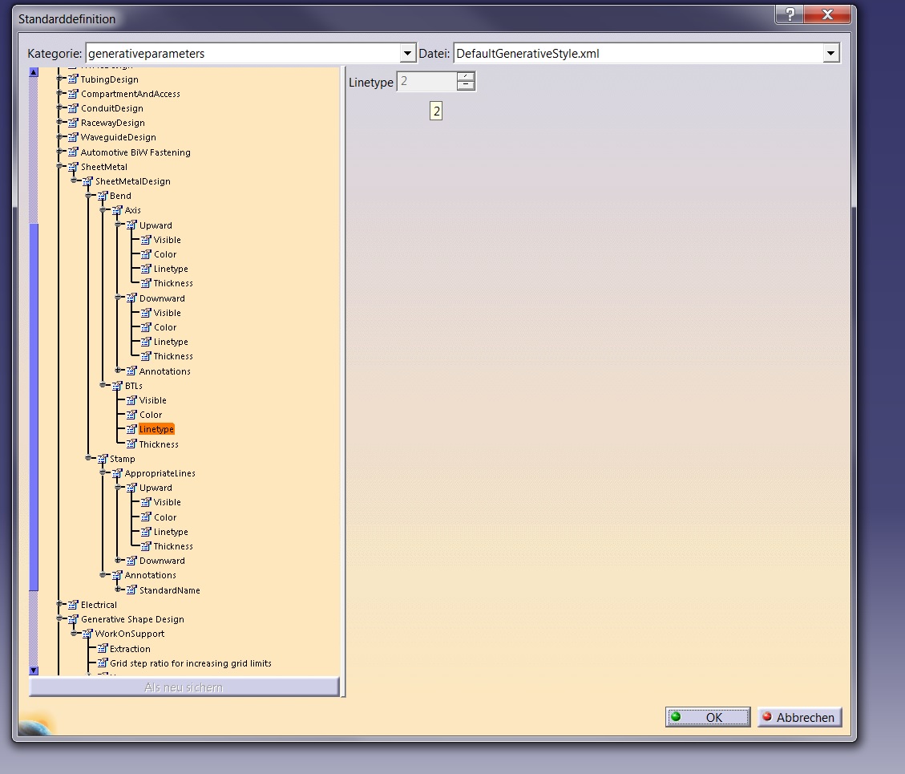Click Grid step ratio node icon
Image resolution: width=905 pixels, height=774 pixels.
[102, 663]
